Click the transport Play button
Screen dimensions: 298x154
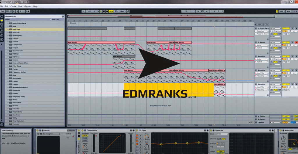pyautogui.click(x=101, y=11)
